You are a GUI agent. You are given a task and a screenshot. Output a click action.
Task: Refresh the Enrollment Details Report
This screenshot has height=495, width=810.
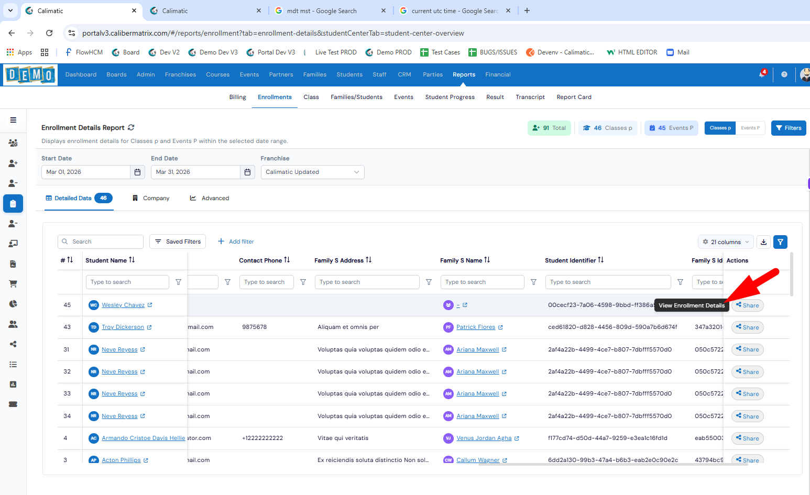pos(131,127)
